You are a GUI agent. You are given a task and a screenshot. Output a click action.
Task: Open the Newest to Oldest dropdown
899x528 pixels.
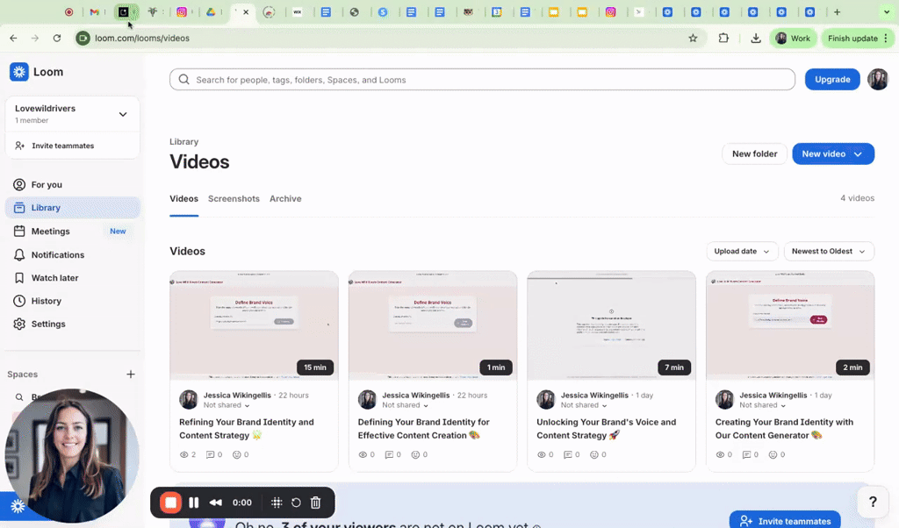click(x=829, y=251)
